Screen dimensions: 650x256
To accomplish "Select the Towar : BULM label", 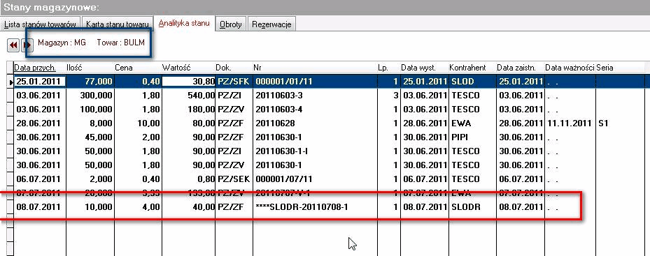I will [120, 42].
